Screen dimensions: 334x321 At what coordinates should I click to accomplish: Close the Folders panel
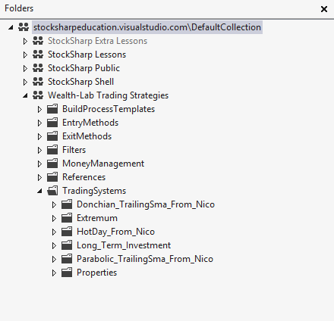pyautogui.click(x=324, y=9)
